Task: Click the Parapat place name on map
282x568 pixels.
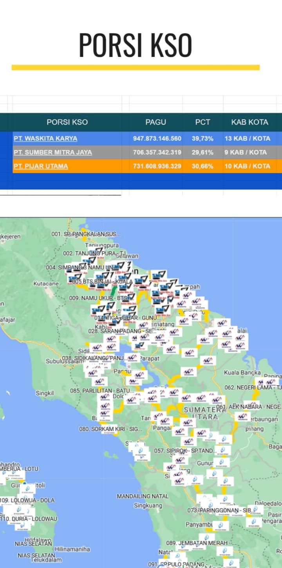Action: 150,358
